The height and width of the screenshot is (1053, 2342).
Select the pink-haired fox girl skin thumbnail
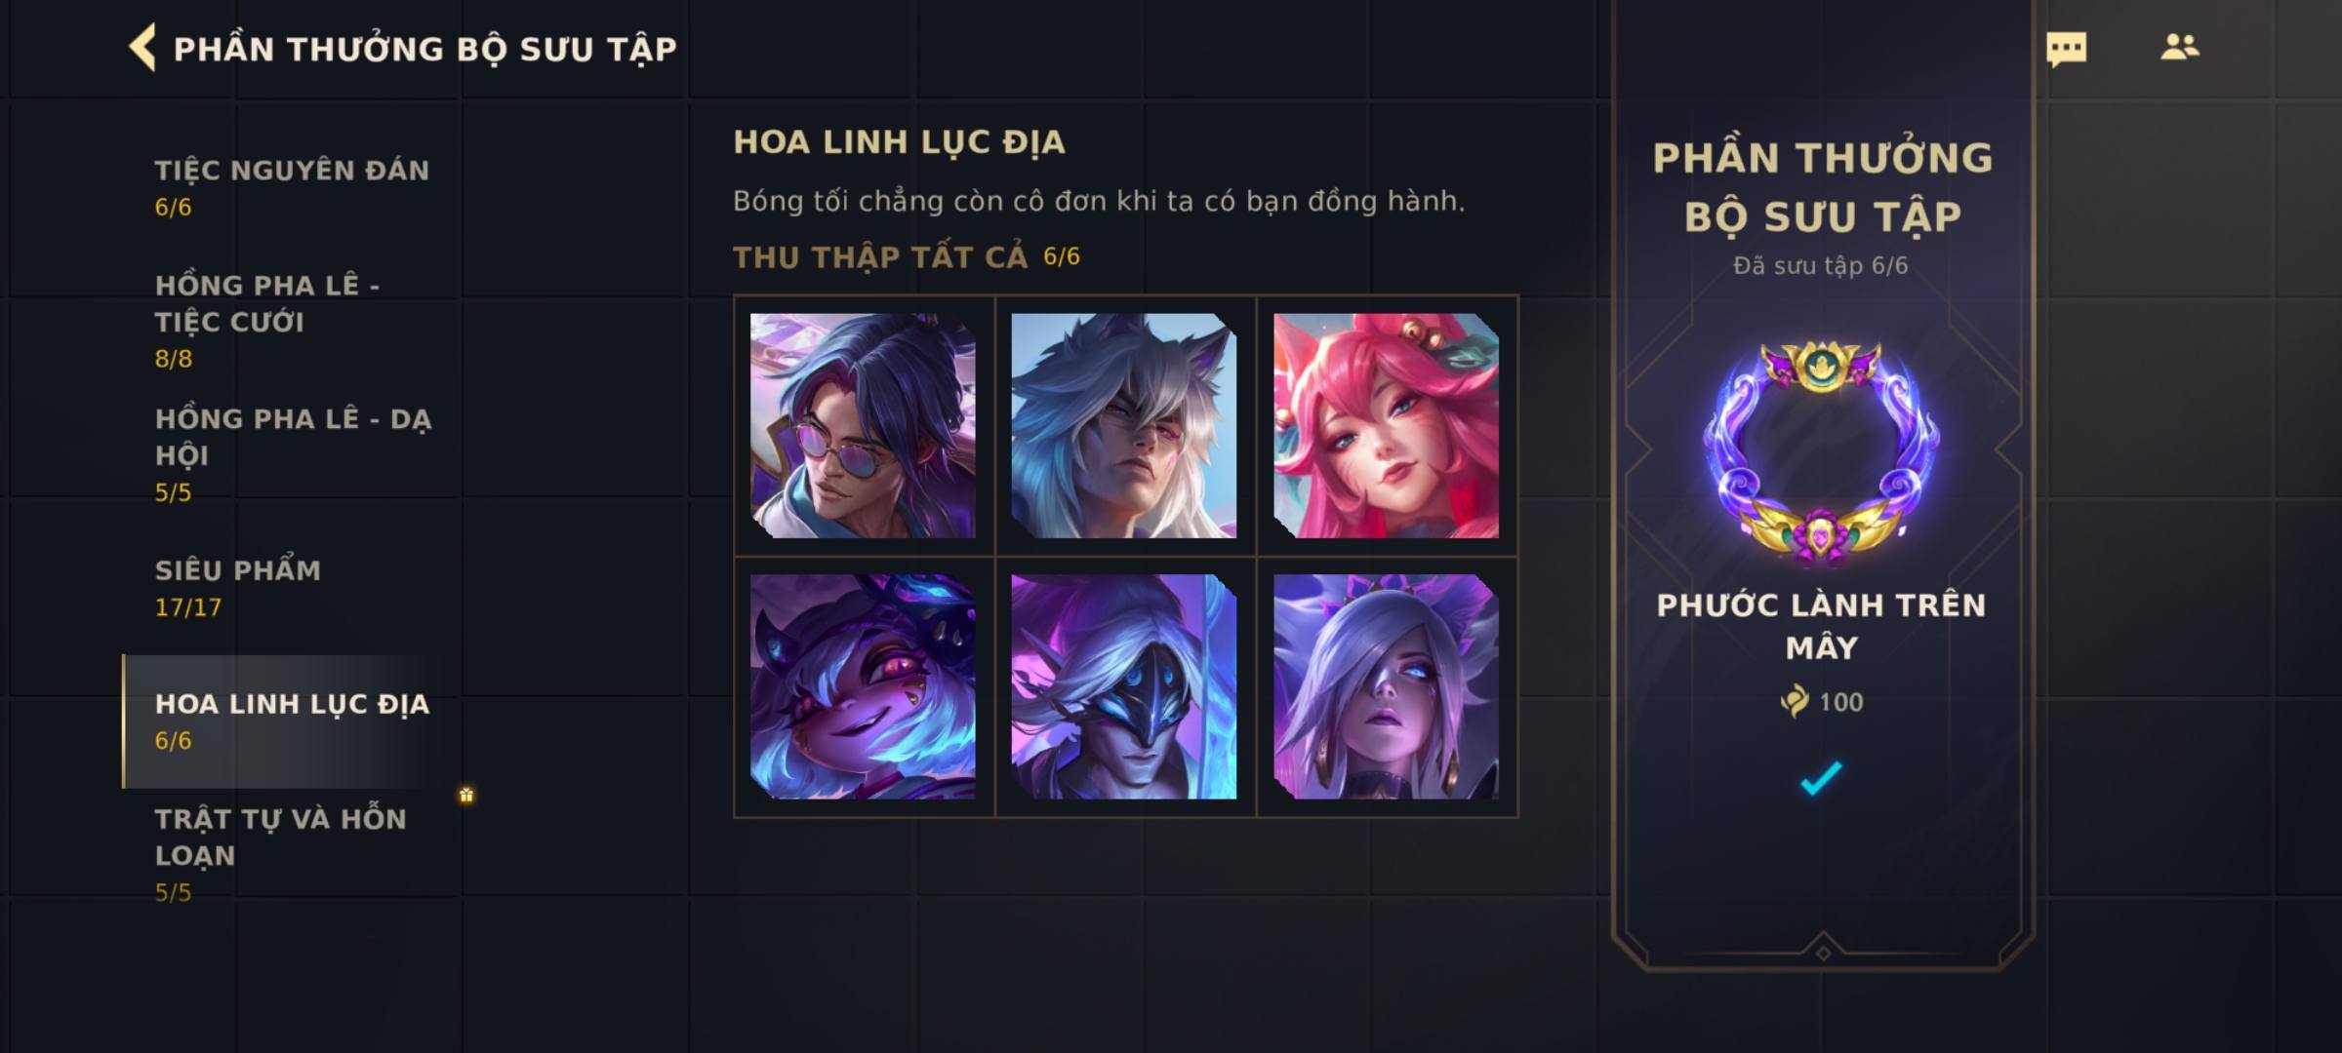coord(1386,425)
